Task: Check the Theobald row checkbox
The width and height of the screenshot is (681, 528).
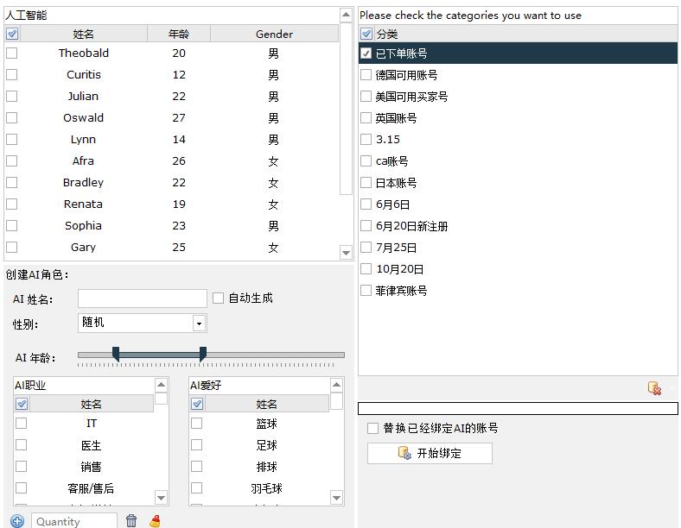Action: (12, 53)
